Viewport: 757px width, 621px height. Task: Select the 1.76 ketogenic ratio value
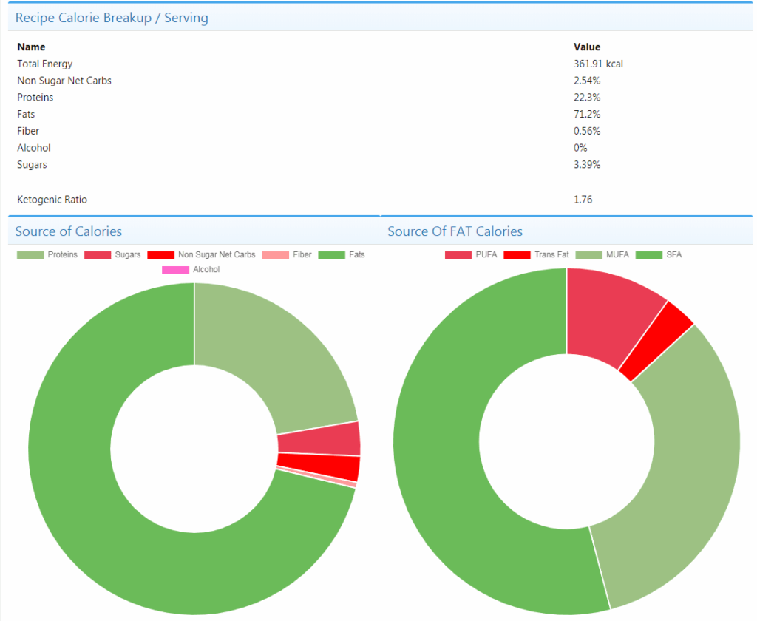click(x=583, y=200)
